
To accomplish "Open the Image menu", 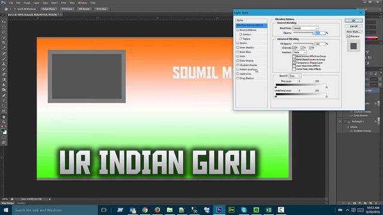I will [27, 2].
